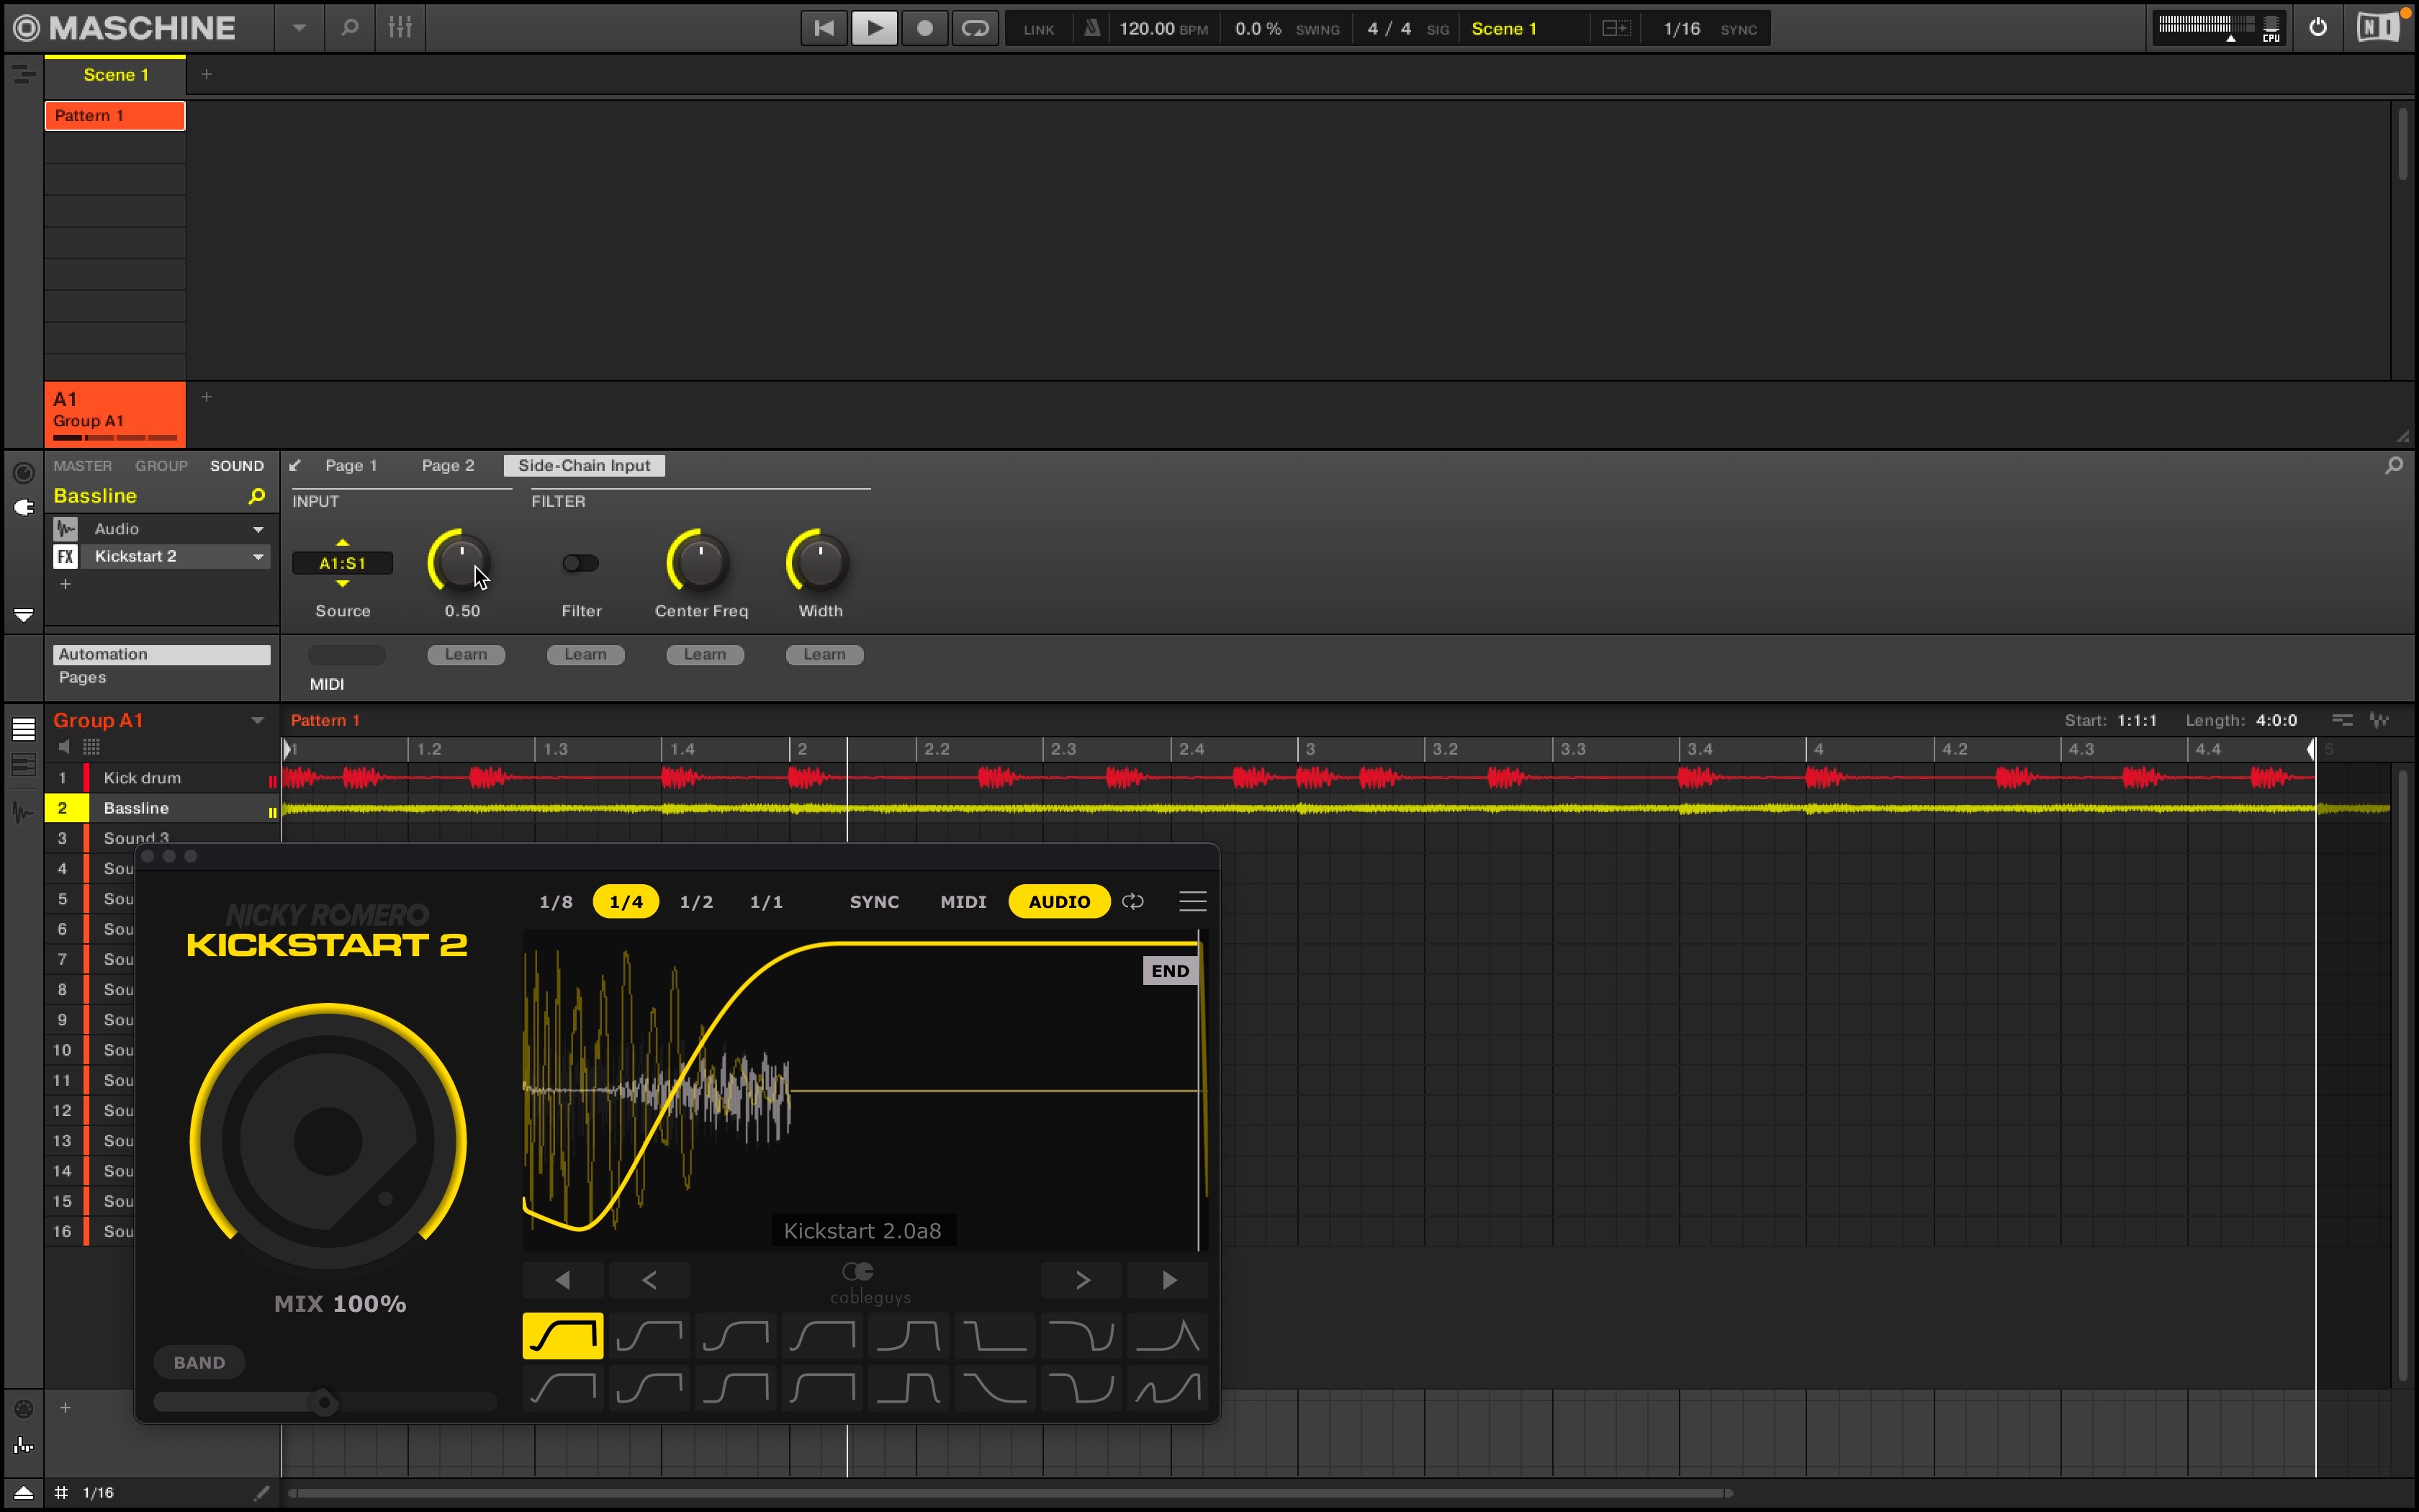Image resolution: width=2419 pixels, height=1512 pixels.
Task: Set Kickstart rate to 1/8
Action: pyautogui.click(x=556, y=902)
